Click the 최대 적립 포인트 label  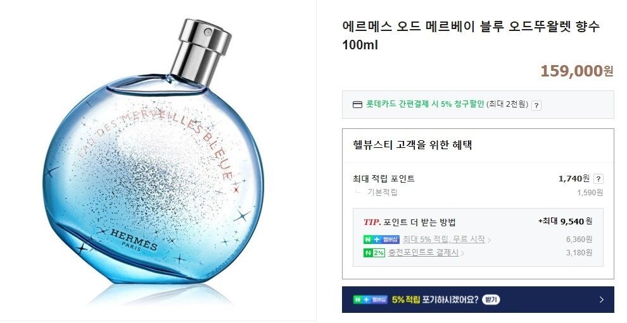(x=384, y=178)
